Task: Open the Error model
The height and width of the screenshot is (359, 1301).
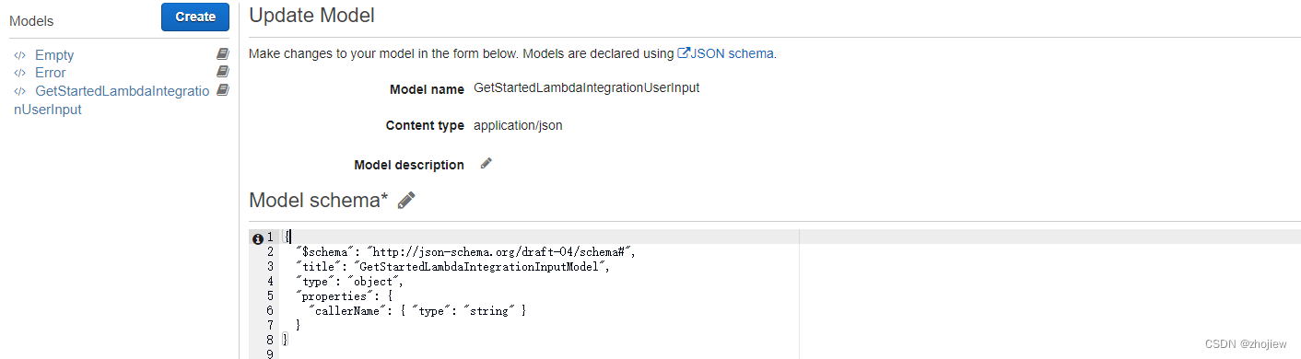Action: (51, 73)
